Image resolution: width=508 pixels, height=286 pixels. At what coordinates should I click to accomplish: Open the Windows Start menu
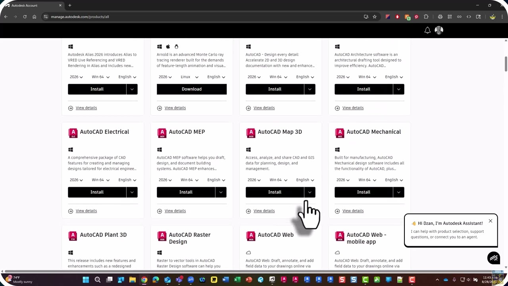click(86, 280)
